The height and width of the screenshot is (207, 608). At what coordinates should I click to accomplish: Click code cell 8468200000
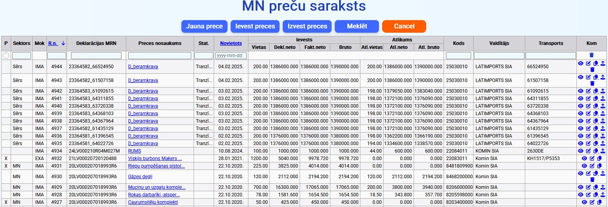(459, 177)
